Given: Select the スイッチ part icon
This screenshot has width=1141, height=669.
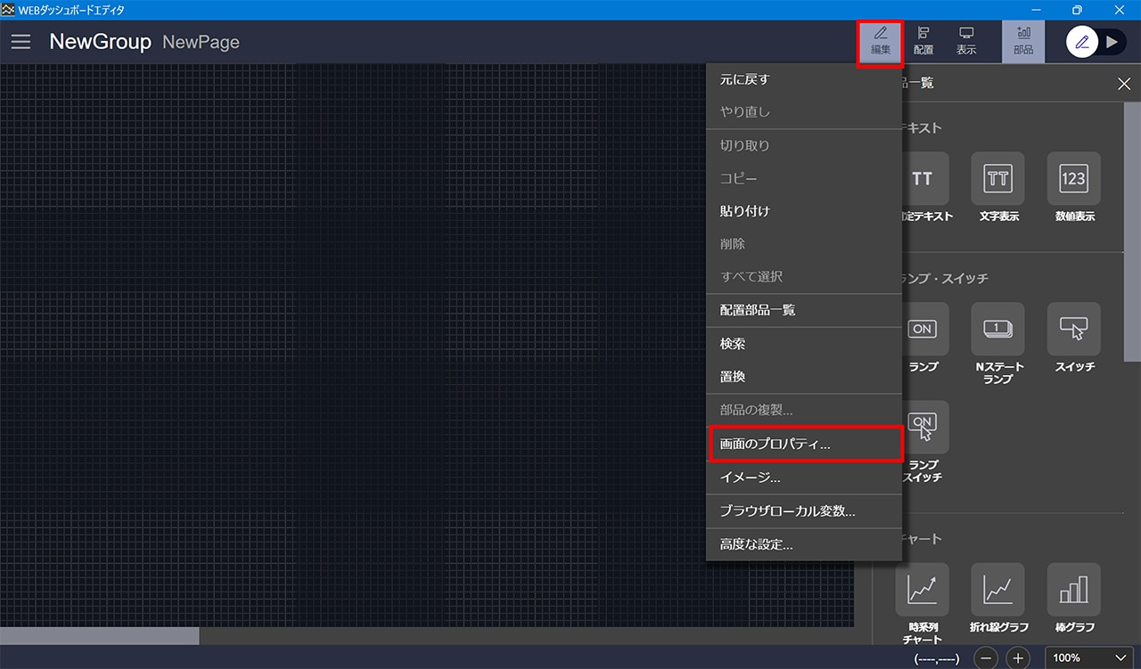Looking at the screenshot, I should pos(1073,330).
